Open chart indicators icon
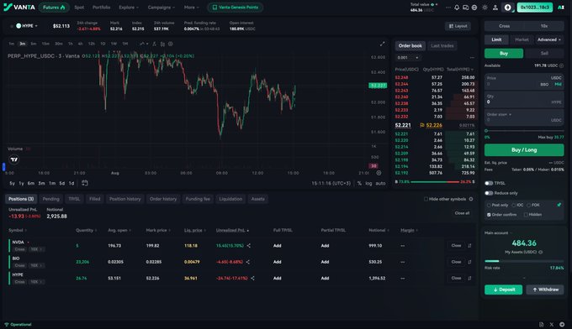The width and height of the screenshot is (572, 329). click(x=154, y=44)
